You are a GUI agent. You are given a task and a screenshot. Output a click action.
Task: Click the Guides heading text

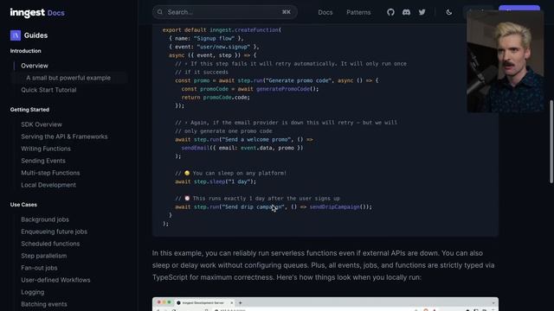[x=35, y=35]
